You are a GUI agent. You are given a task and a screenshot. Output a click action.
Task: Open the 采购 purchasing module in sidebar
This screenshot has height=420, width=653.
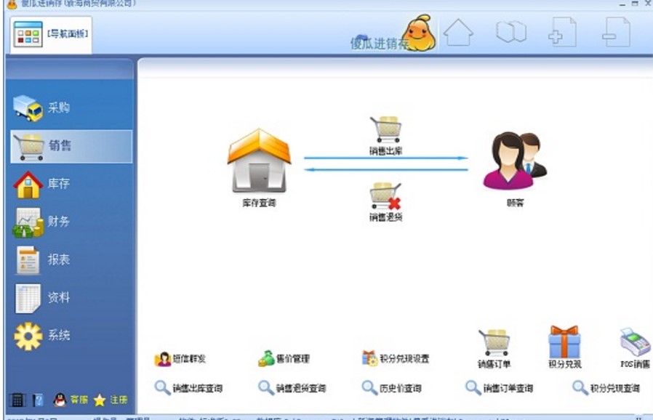click(x=41, y=108)
